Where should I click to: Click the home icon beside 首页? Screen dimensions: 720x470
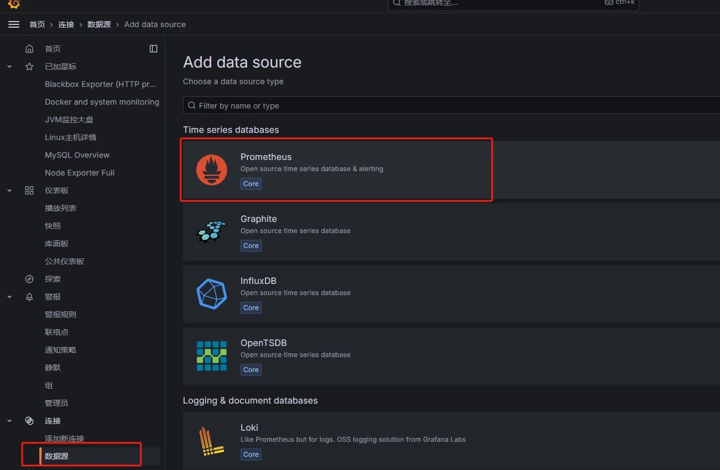[x=29, y=49]
